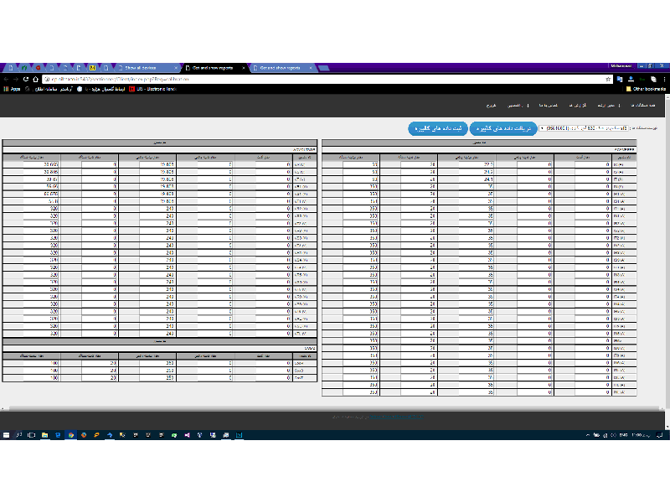
Task: Switch to the first 'Get and show reports' tab
Action: click(214, 67)
